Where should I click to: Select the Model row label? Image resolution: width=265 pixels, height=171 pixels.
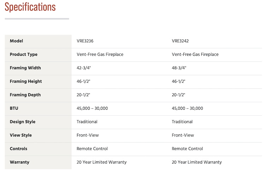17,41
